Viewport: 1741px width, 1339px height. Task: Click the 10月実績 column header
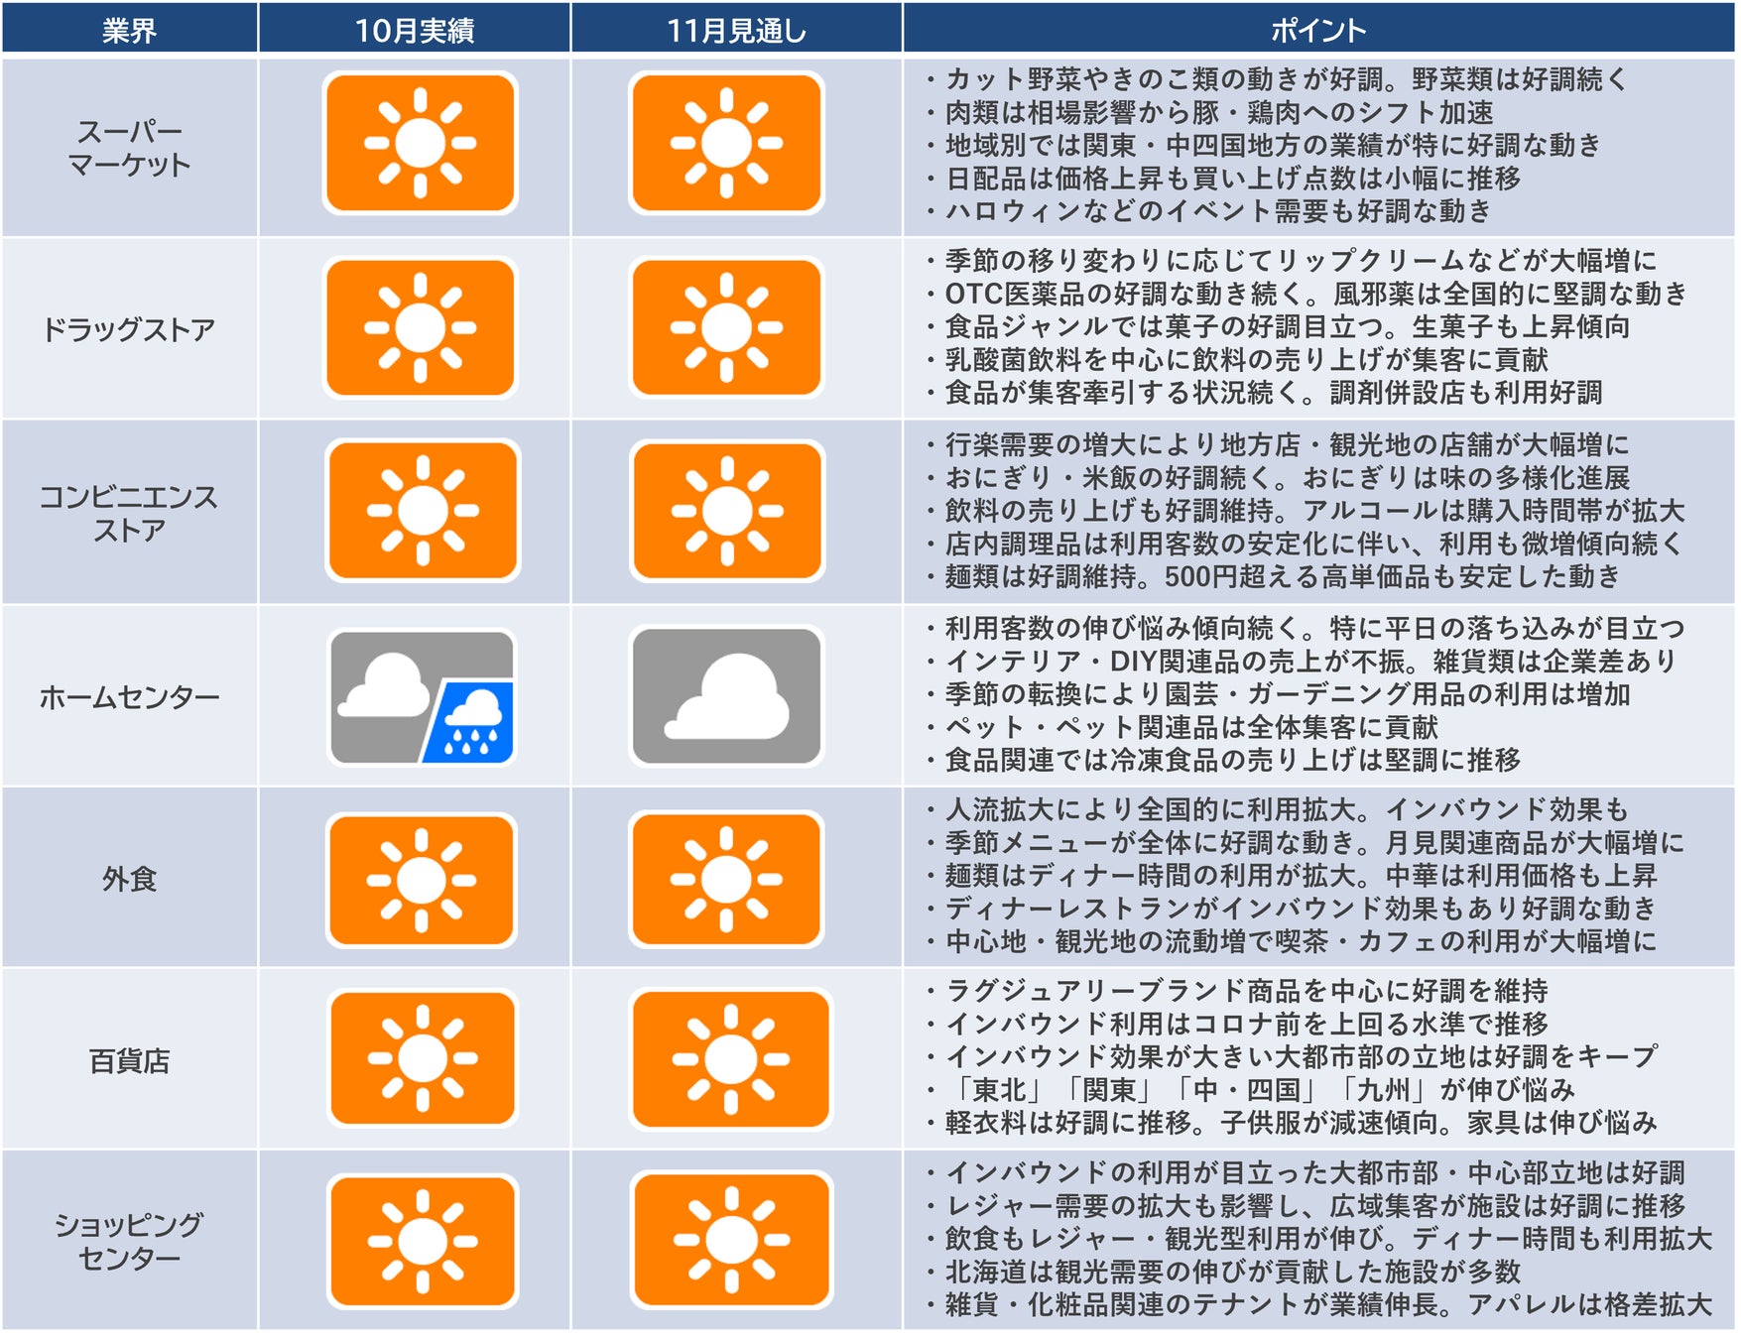[x=414, y=30]
